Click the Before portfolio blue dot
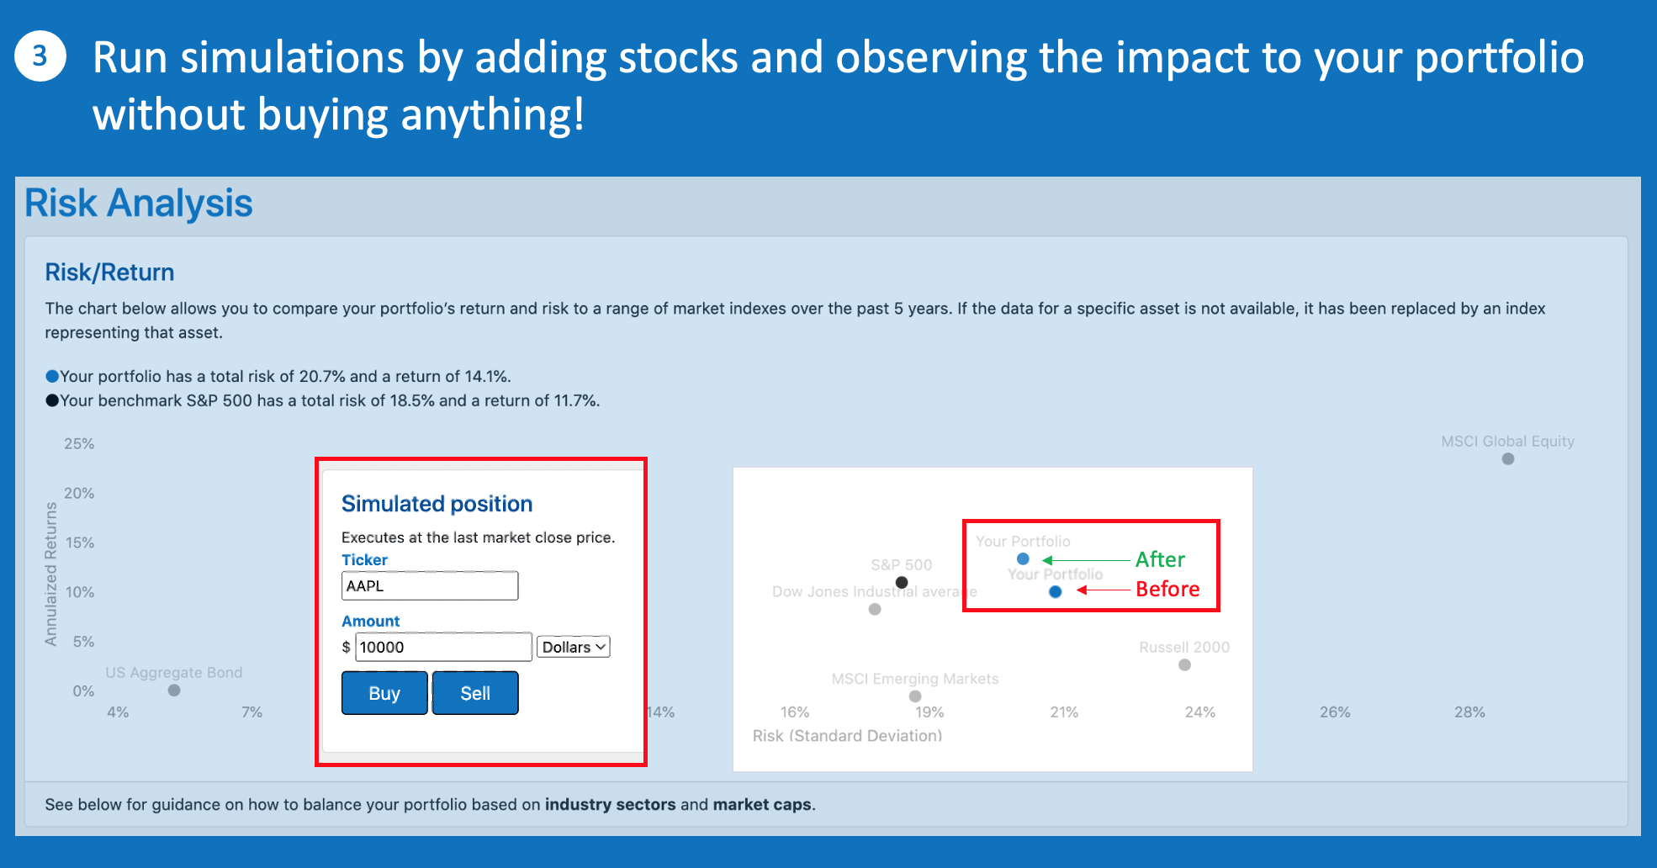This screenshot has width=1657, height=868. click(1056, 591)
